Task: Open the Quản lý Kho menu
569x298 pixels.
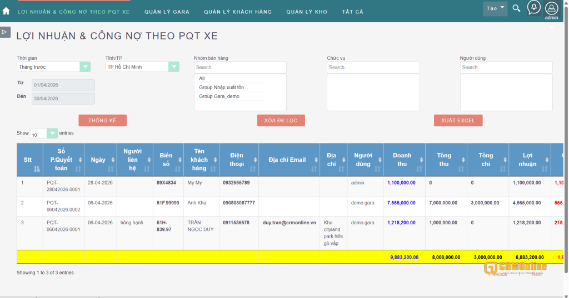Action: [307, 12]
